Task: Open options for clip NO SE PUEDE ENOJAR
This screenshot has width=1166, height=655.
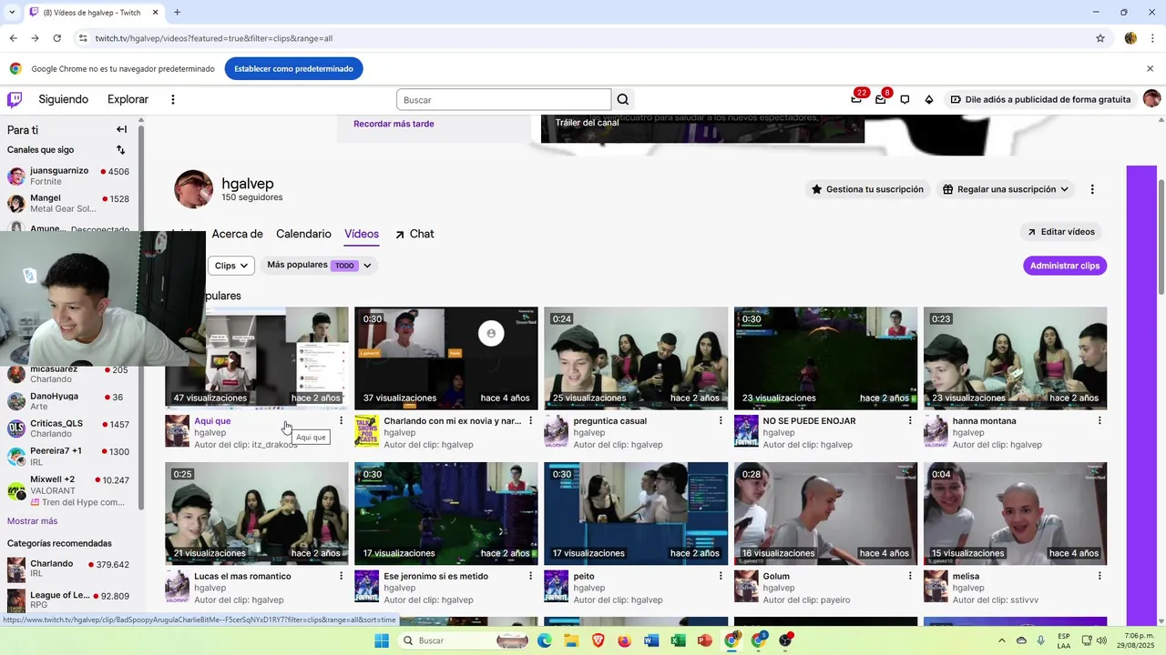Action: tap(910, 421)
